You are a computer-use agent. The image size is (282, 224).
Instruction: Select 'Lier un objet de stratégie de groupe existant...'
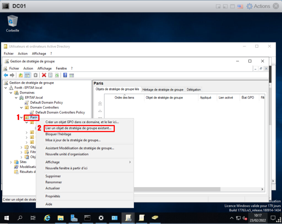(x=78, y=128)
